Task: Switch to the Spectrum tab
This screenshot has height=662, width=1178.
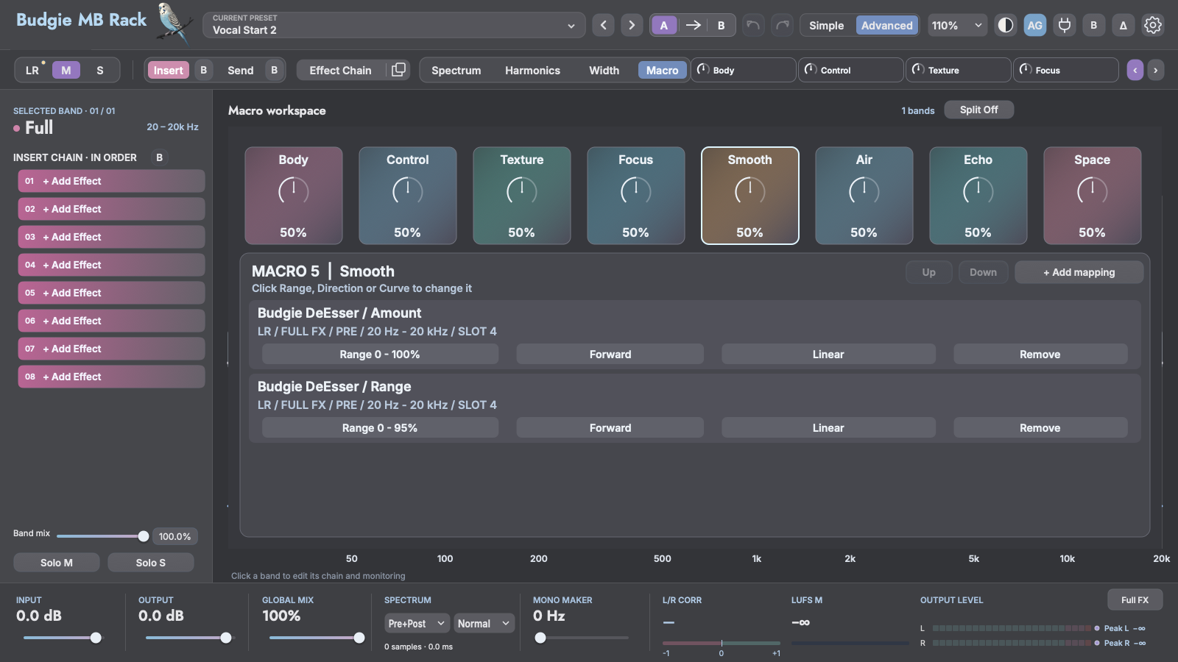Action: pyautogui.click(x=456, y=70)
